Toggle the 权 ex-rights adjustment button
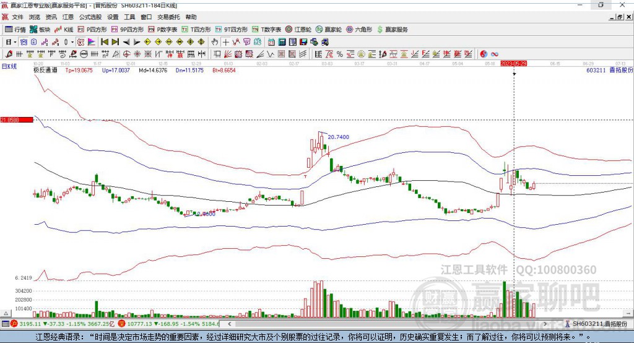 pyautogui.click(x=81, y=42)
